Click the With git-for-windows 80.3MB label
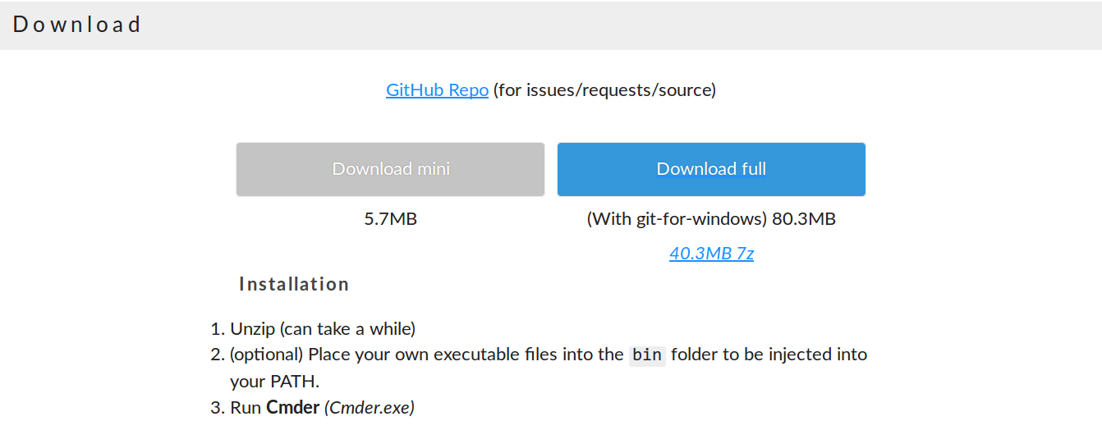 711,219
